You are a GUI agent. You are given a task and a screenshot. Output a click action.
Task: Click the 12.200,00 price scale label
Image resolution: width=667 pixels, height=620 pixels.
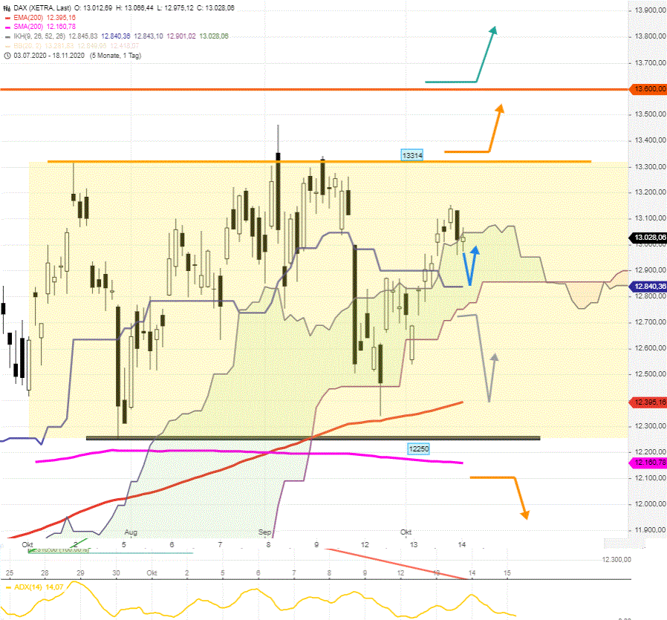coord(650,452)
